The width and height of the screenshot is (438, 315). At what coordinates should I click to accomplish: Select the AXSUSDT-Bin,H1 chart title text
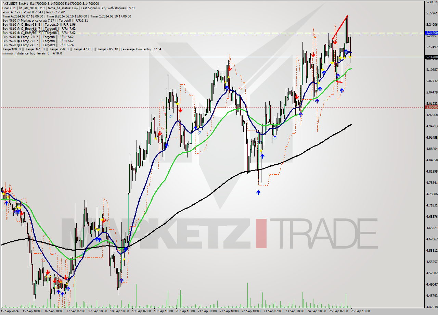15,4
